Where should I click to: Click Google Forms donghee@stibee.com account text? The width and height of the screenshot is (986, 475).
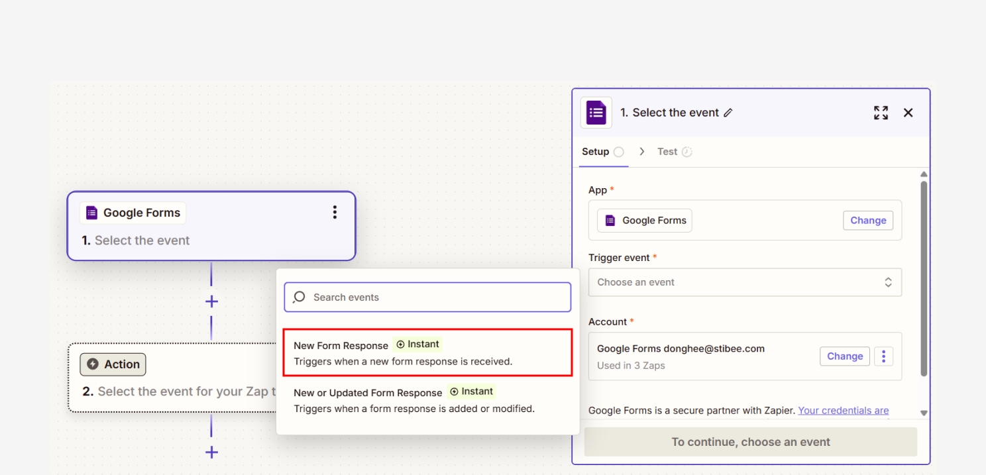tap(681, 348)
